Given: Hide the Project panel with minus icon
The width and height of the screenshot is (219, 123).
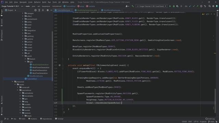Looking at the screenshot, I should tap(51, 10).
